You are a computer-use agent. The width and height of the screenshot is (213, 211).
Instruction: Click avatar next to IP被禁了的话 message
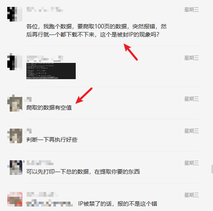[x=15, y=199]
